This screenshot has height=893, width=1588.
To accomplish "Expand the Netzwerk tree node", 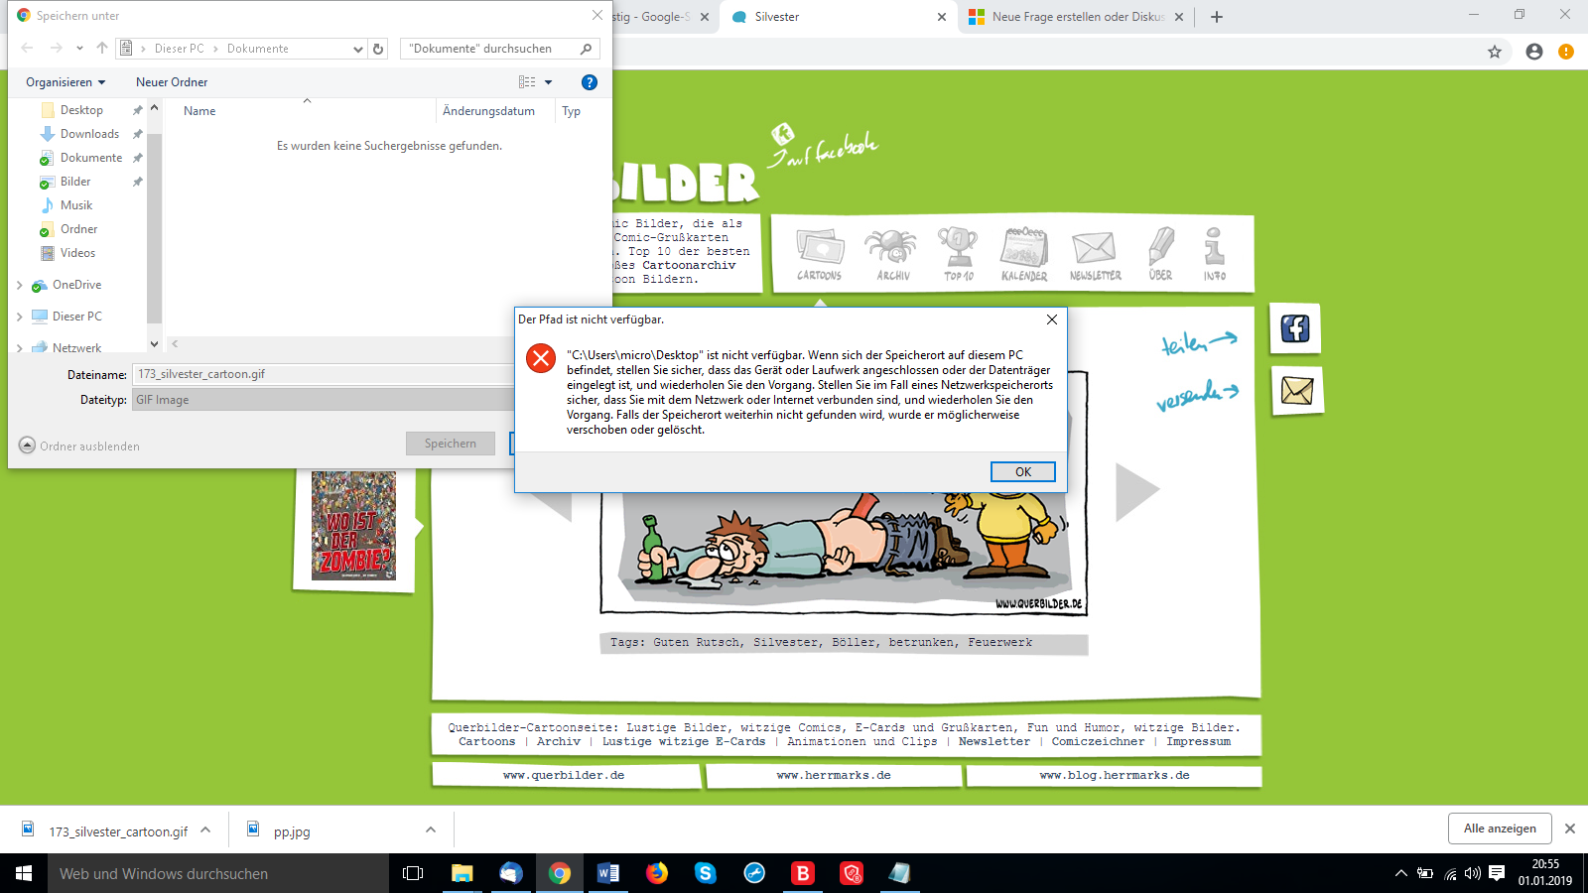I will [20, 348].
